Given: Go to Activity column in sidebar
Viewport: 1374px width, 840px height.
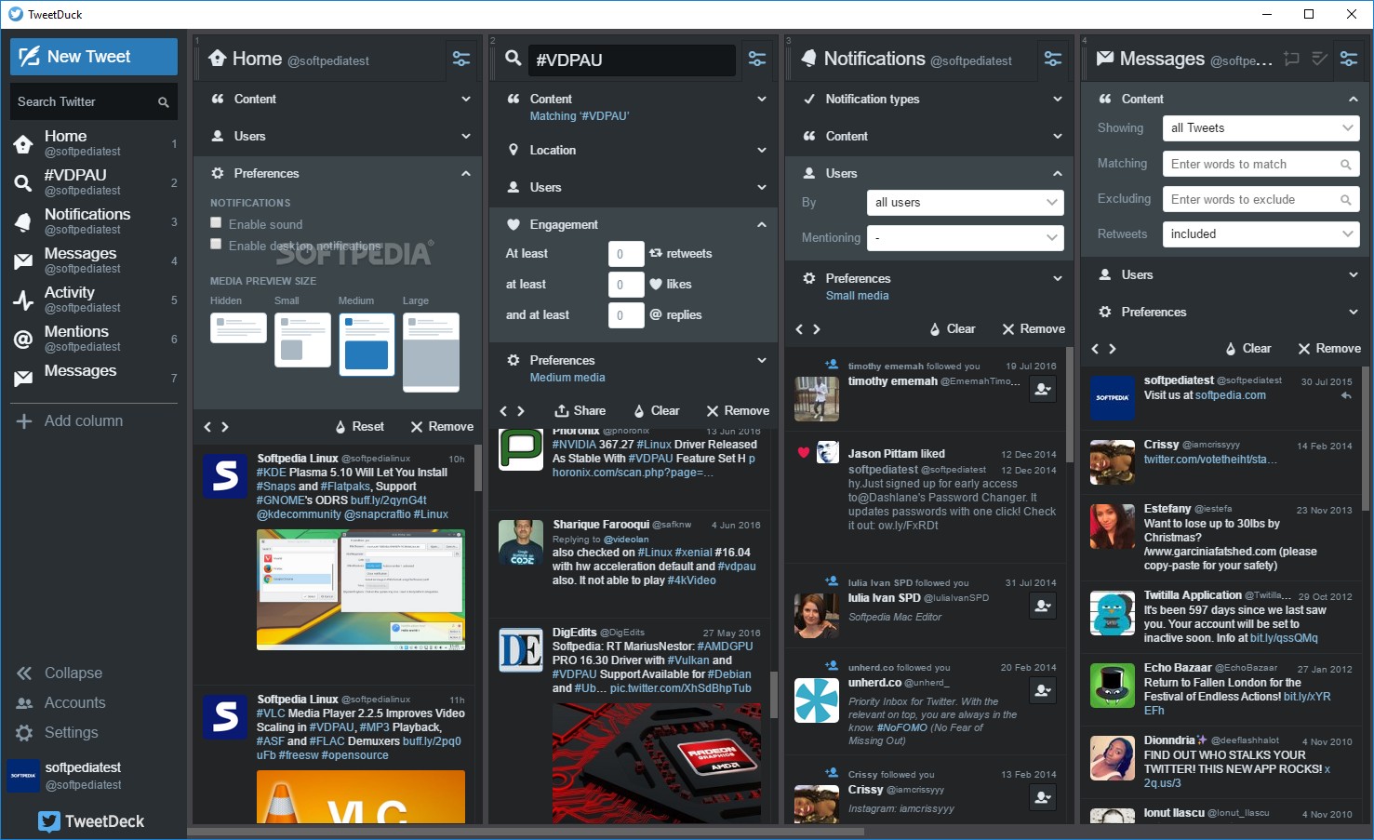Looking at the screenshot, I should point(93,300).
